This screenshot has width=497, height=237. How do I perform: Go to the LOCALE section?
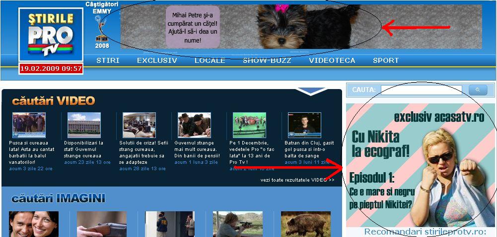click(x=210, y=60)
